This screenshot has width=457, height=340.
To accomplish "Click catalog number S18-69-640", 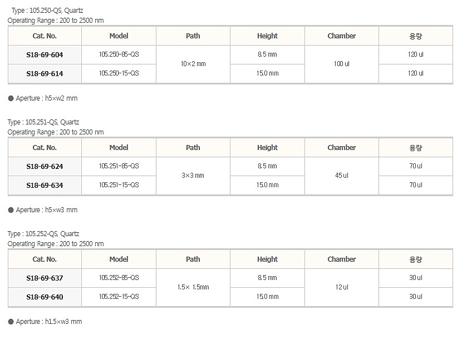I will (x=45, y=297).
